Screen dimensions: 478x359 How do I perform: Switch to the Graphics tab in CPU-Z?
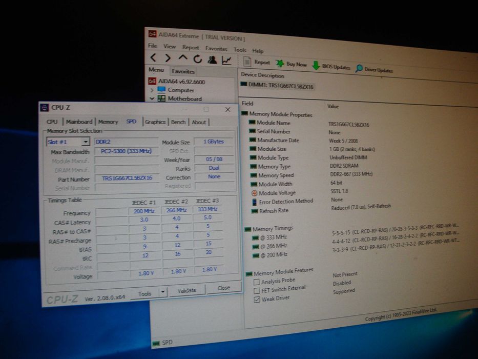[x=155, y=122]
